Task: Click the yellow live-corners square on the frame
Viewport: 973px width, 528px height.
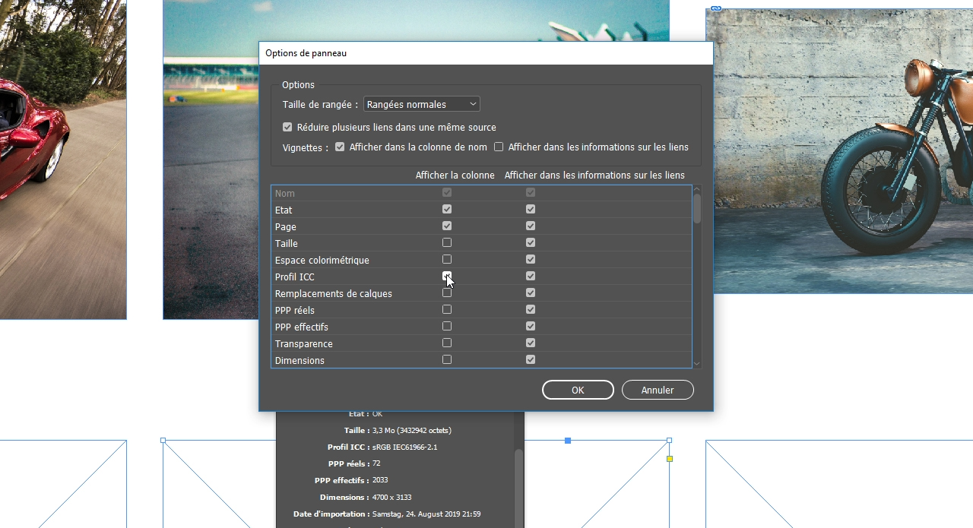Action: pos(670,459)
